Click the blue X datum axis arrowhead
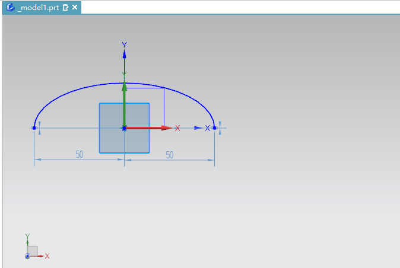The width and height of the screenshot is (400, 268). pyautogui.click(x=199, y=127)
